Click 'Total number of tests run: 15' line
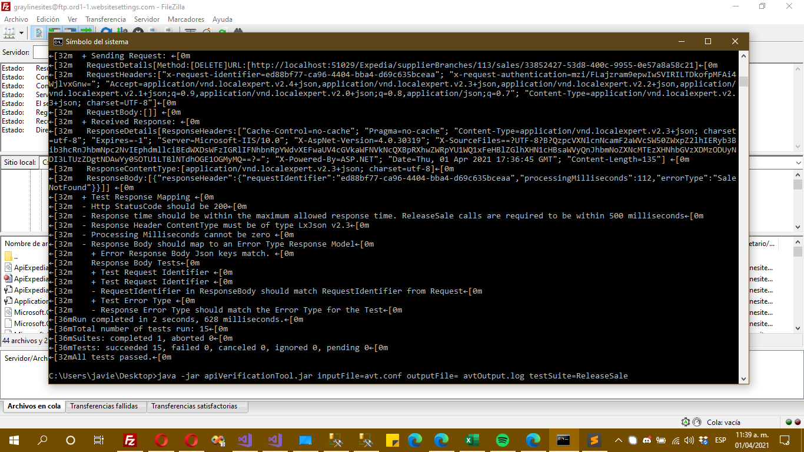Viewport: 804px width, 452px height. pos(138,328)
